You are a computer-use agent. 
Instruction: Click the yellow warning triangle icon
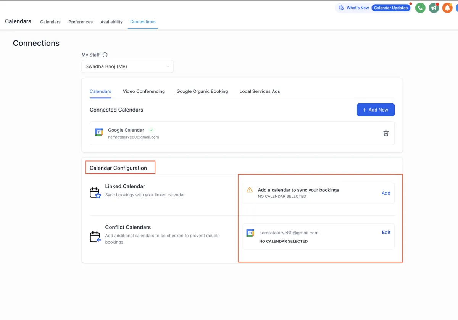[x=250, y=190]
